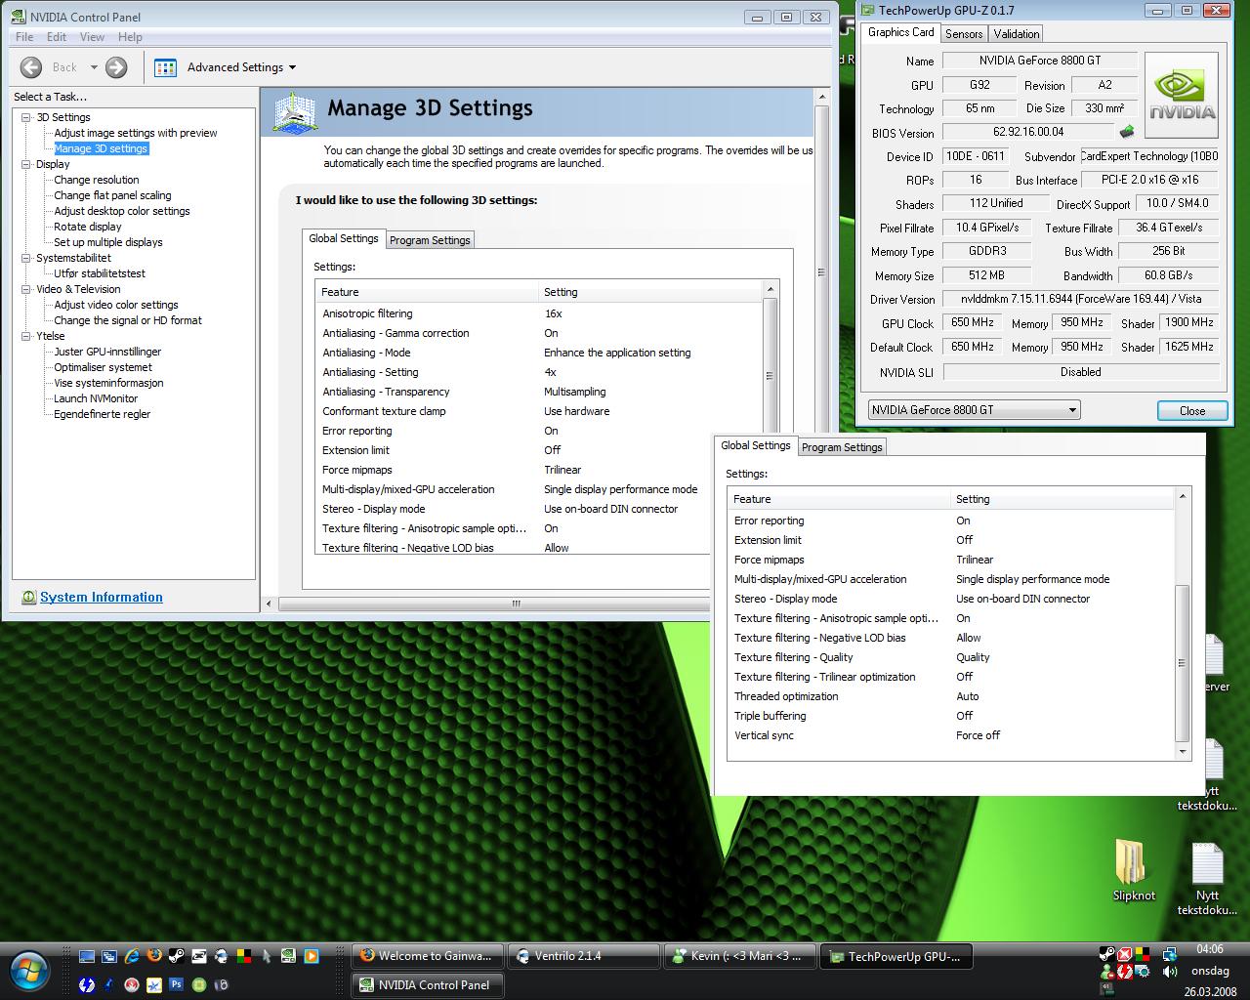Open Launch NVMonitor task
Viewport: 1250px width, 1000px height.
coord(96,398)
